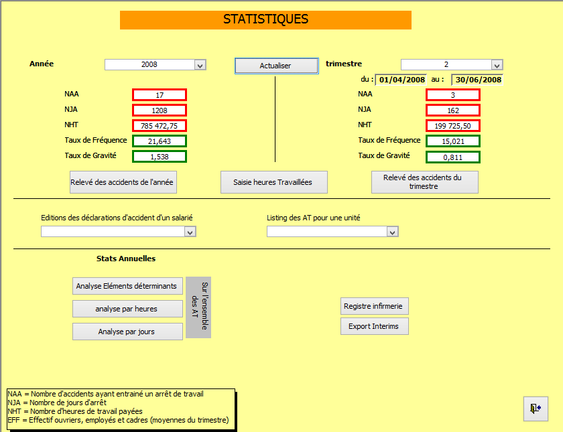Open Saisie heures Travaillées
The width and height of the screenshot is (563, 432).
pyautogui.click(x=274, y=182)
